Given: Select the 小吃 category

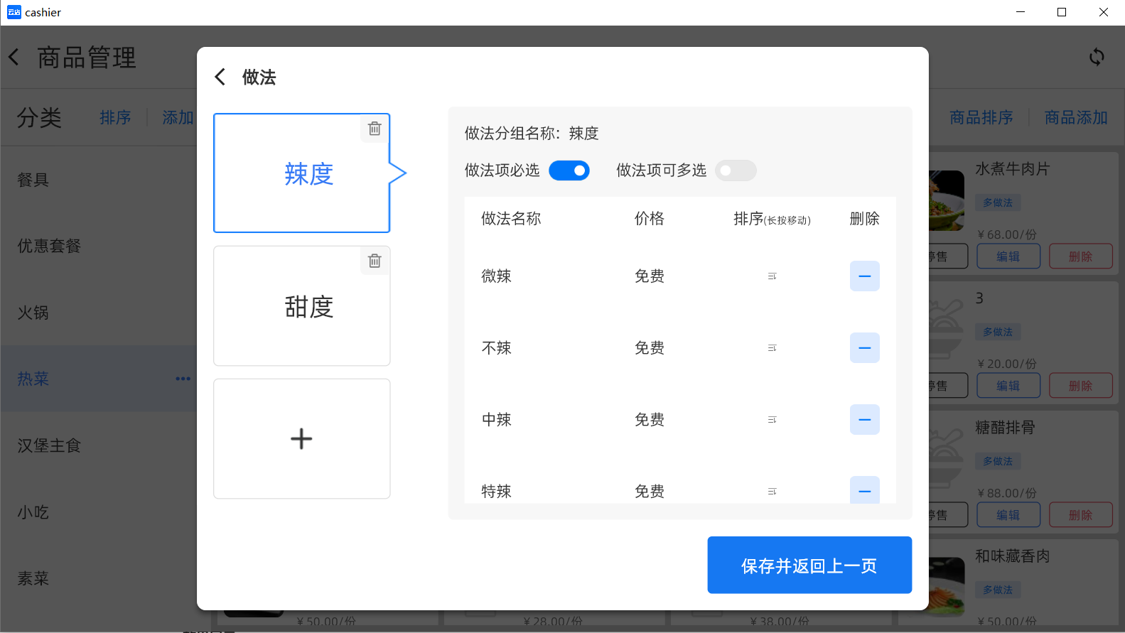Looking at the screenshot, I should coord(99,512).
